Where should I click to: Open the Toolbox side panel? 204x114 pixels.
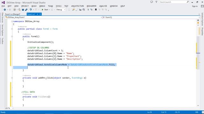2,41
